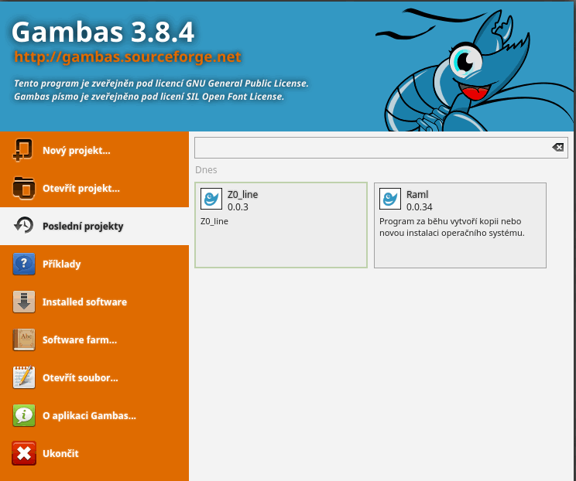Click the Otevřít projekt folder icon
The height and width of the screenshot is (481, 576).
coord(24,188)
